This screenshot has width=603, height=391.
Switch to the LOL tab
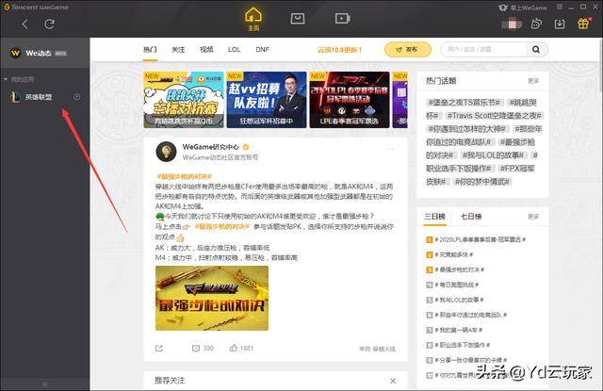pos(235,49)
